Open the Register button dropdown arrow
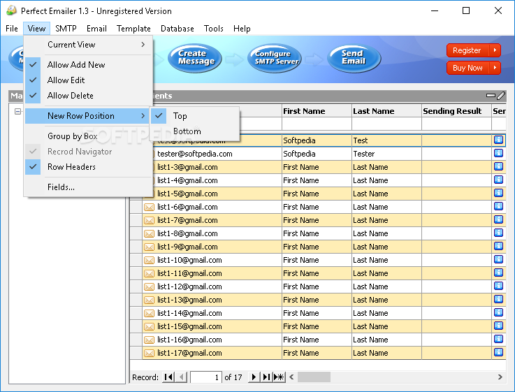515x392 pixels. coord(495,50)
